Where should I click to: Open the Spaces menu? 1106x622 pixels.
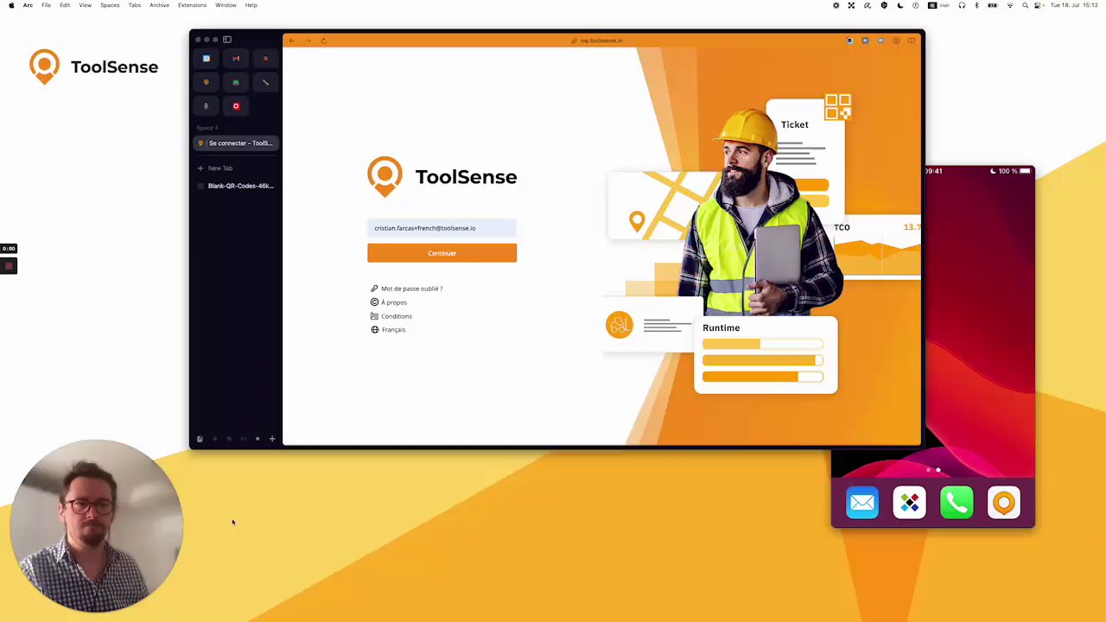(x=110, y=5)
